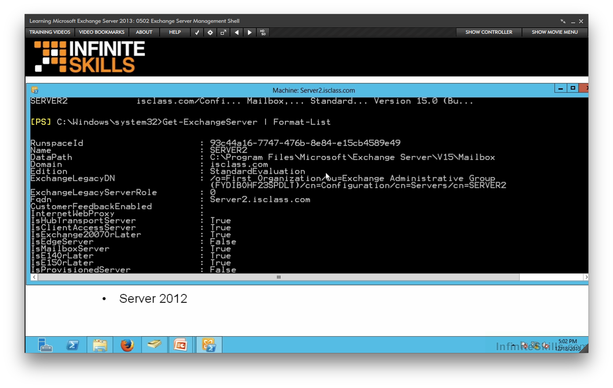Skip to next video with right arrow
The width and height of the screenshot is (613, 388).
[x=250, y=32]
